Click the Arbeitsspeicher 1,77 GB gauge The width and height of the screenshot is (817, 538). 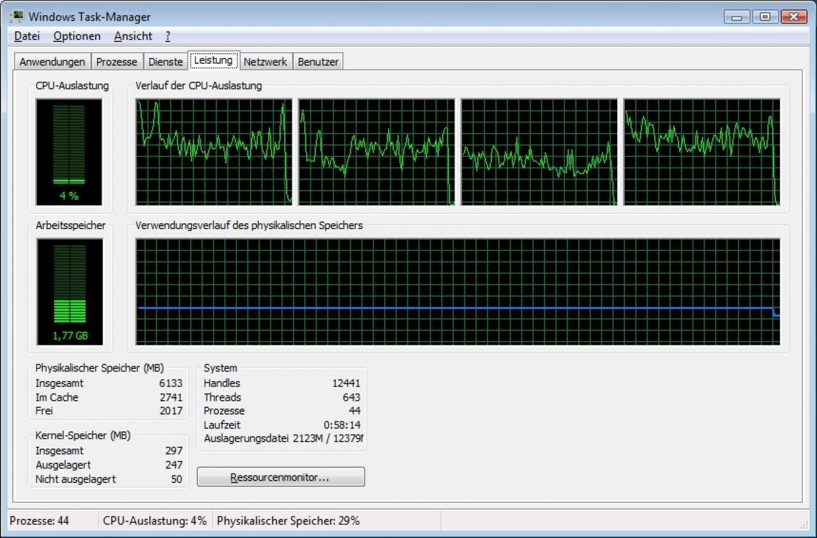coord(69,292)
